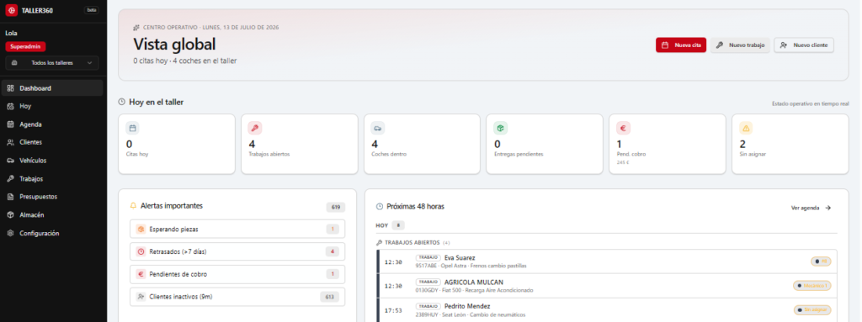The width and height of the screenshot is (862, 322).
Task: Click the wrench icon on Trabajos abiertos card
Action: click(254, 128)
